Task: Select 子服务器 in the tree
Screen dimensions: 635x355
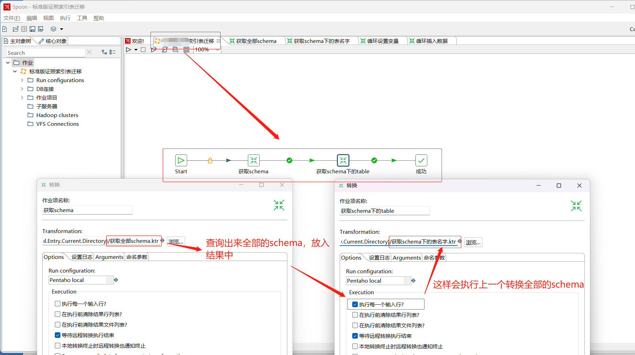Action: (x=46, y=106)
